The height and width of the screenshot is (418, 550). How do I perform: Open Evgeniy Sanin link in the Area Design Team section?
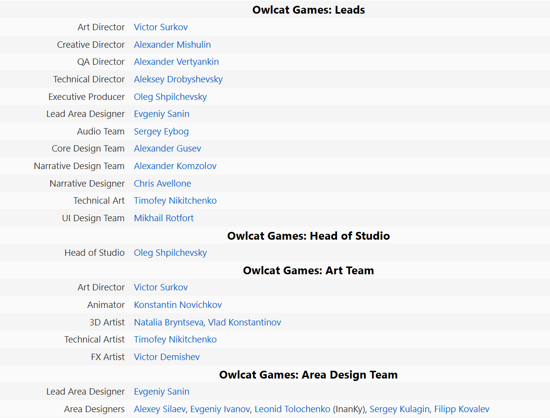162,392
